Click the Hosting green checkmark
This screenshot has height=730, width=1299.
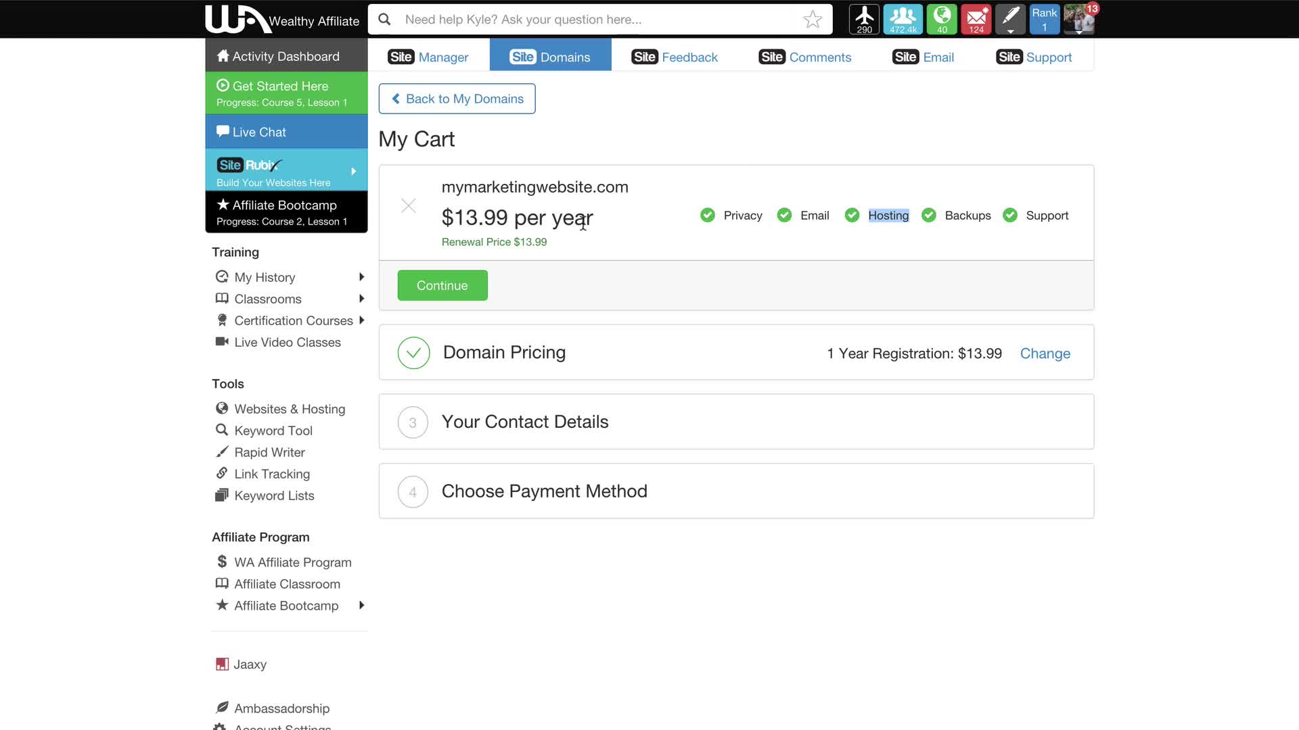[x=852, y=216]
